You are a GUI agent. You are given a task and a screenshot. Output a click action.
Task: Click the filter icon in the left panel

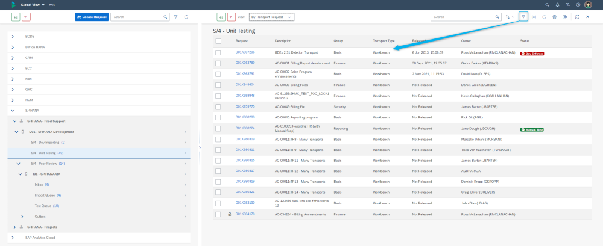pos(175,17)
